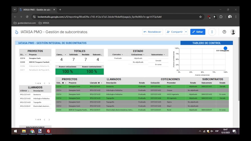Open the help question mark icon
Screen dimensions: 251x141
click(x=224, y=32)
